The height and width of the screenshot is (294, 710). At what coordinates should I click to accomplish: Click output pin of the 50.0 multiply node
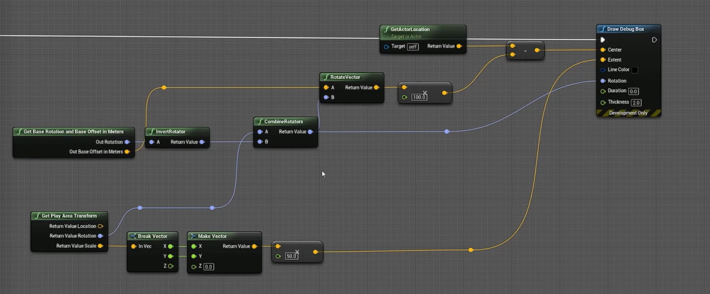(x=316, y=252)
